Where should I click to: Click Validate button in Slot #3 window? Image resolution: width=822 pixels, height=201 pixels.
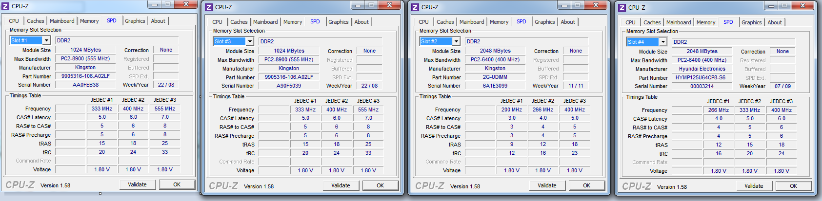click(341, 185)
